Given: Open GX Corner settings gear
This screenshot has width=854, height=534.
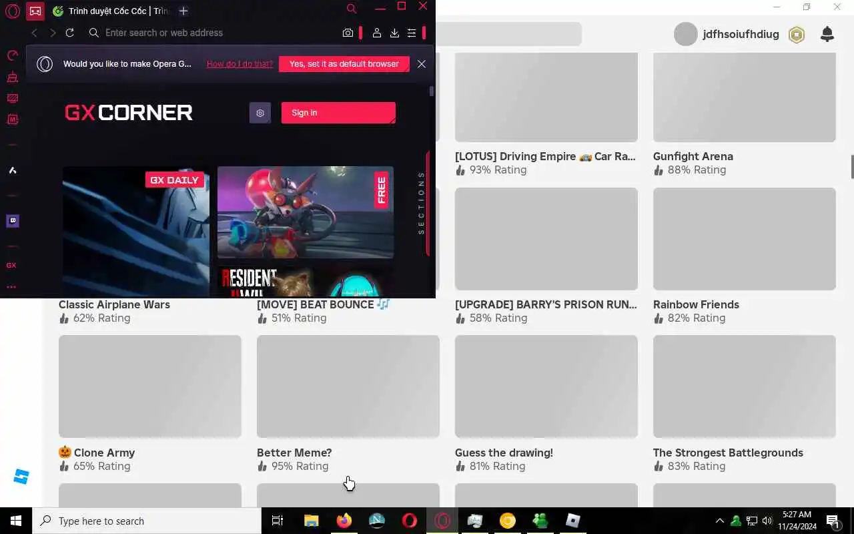Looking at the screenshot, I should 260,113.
